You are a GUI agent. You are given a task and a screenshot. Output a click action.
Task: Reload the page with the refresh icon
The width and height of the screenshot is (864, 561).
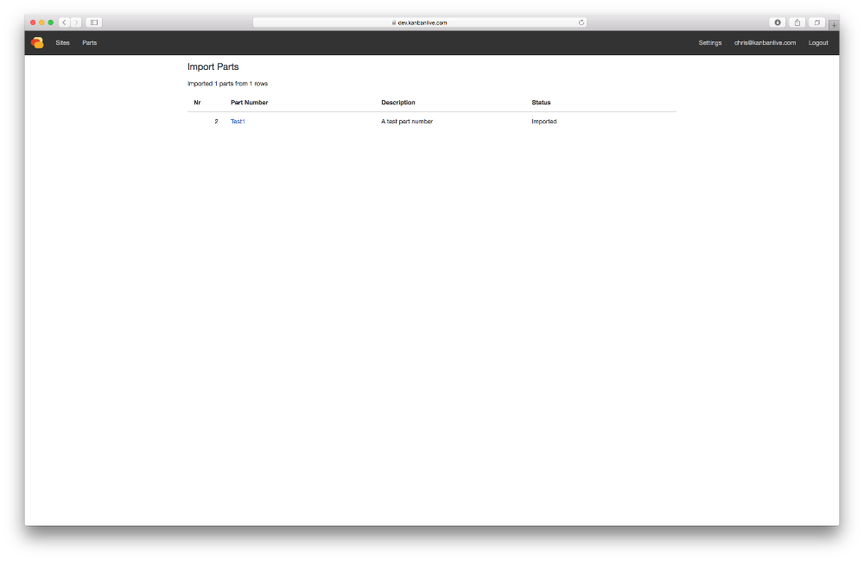click(581, 22)
